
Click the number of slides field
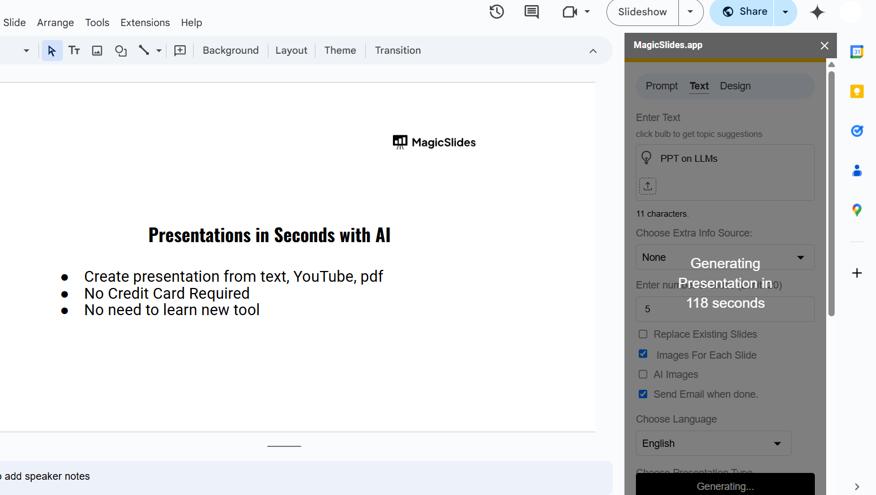(725, 309)
